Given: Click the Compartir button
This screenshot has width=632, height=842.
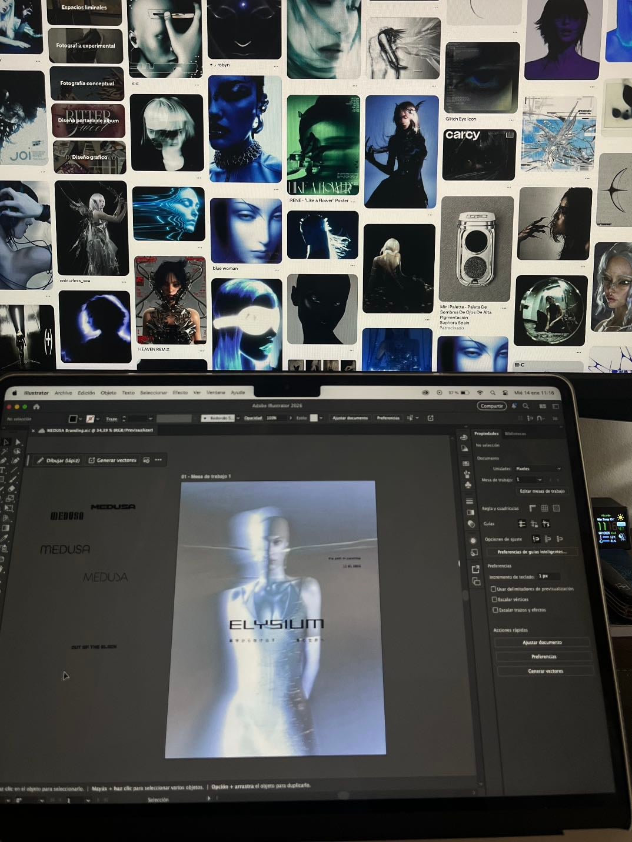Looking at the screenshot, I should tap(491, 406).
